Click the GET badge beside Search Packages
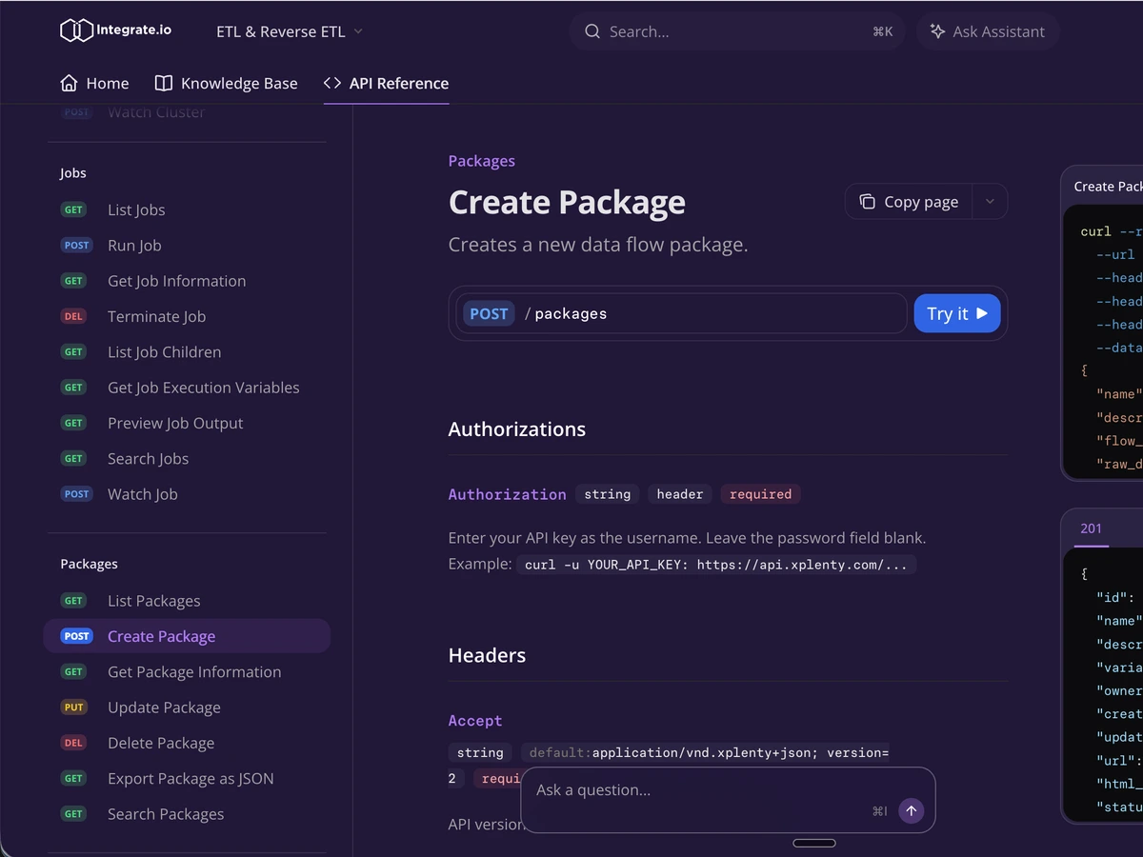This screenshot has width=1143, height=857. 74,814
